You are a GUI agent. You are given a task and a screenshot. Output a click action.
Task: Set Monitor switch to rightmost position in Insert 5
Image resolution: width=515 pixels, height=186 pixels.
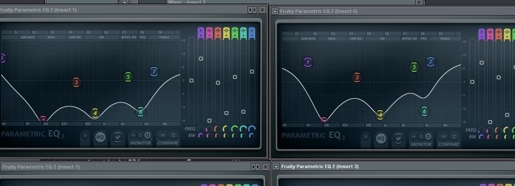click(x=428, y=136)
